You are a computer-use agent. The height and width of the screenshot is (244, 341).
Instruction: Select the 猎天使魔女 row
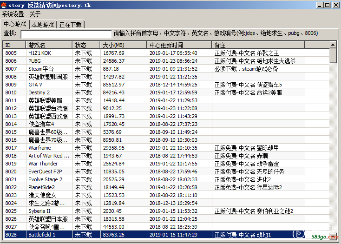pos(166,195)
